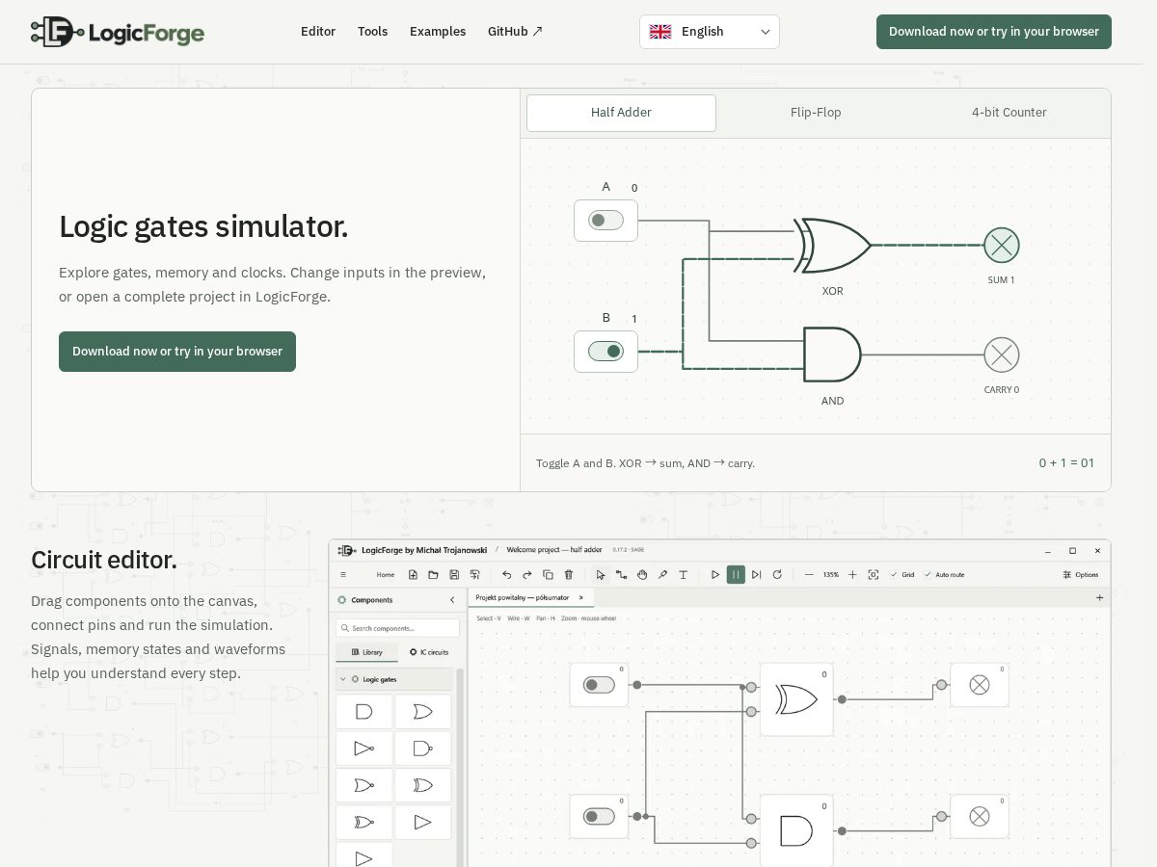Add a new project tab with plus
Viewport: 1157px width, 867px height.
(1099, 598)
